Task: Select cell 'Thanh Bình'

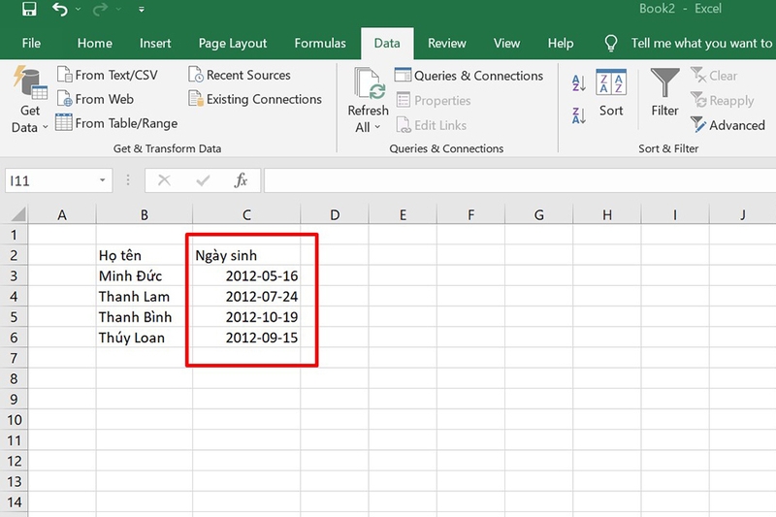Action: [144, 316]
